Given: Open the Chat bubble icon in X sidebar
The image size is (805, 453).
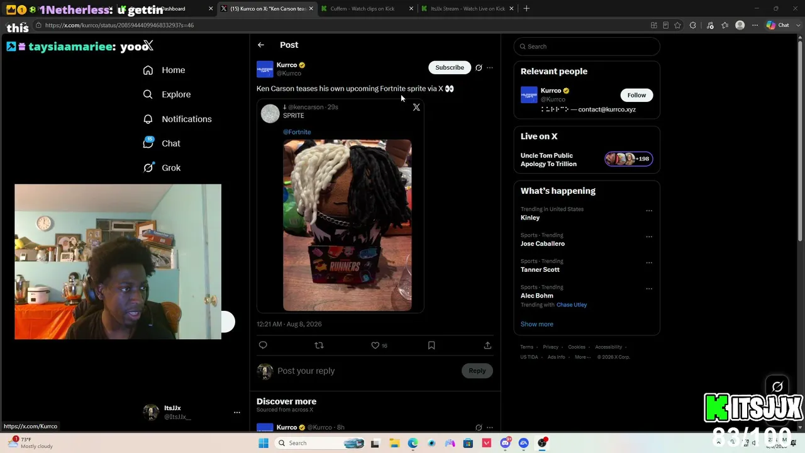Looking at the screenshot, I should (x=148, y=143).
